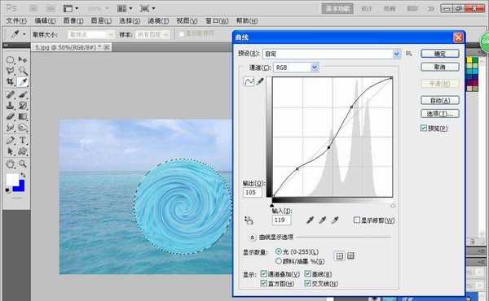Select the 颜料/油墨 %(G) radio option
This screenshot has height=301, width=489.
279,261
